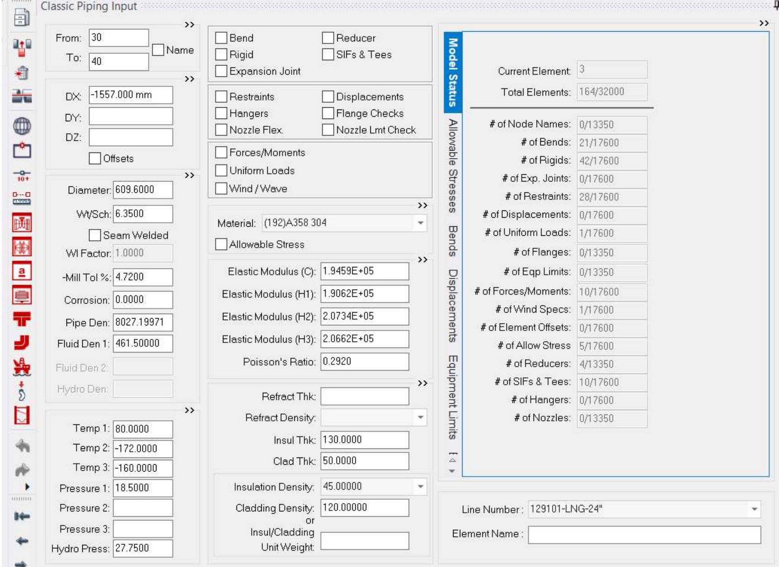This screenshot has height=567, width=779.
Task: Click the expansion joint modeler icon
Action: tap(22, 247)
